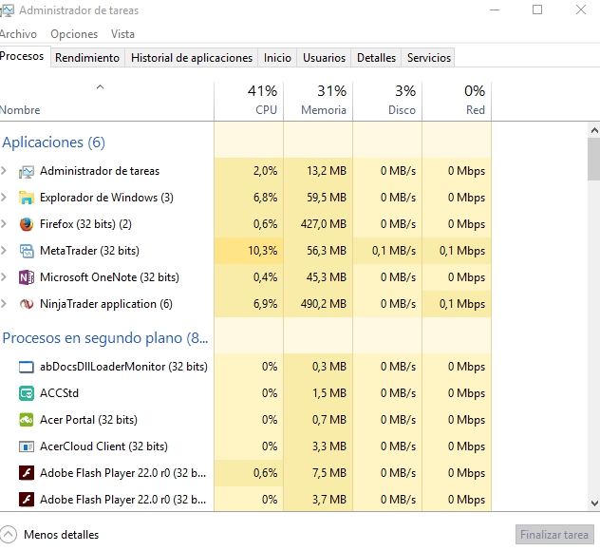Image resolution: width=600 pixels, height=551 pixels.
Task: Click the vertical scrollbar thumb
Action: tap(594, 159)
